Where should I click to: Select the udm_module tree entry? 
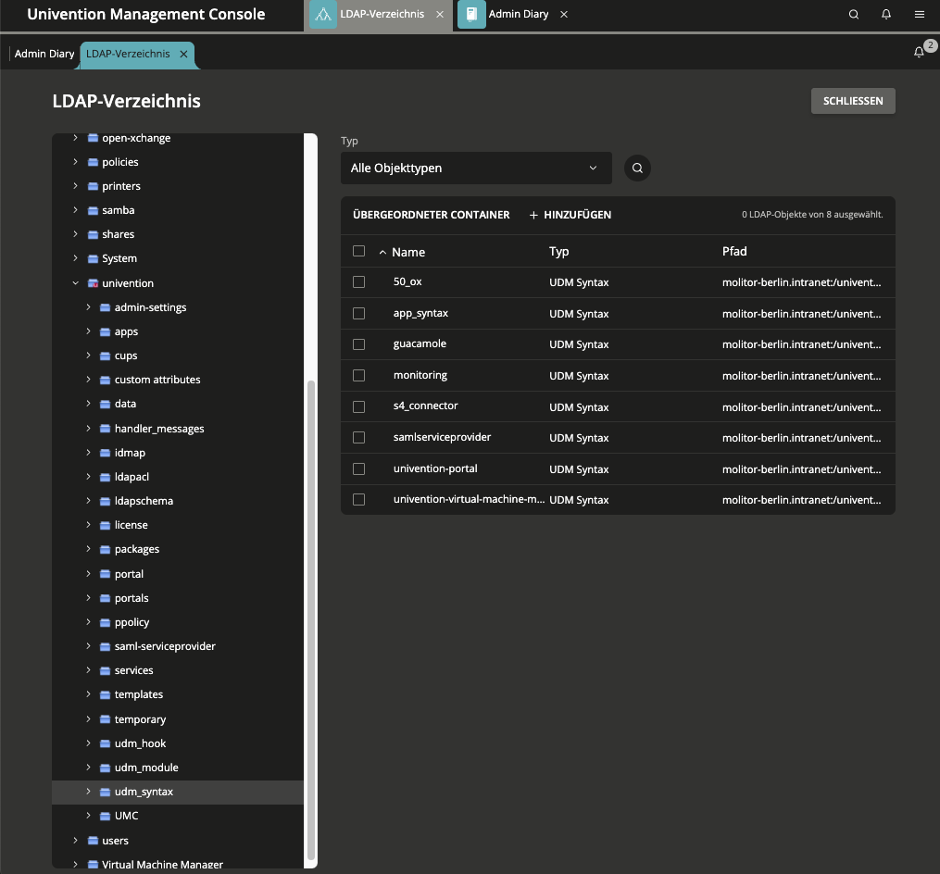146,768
